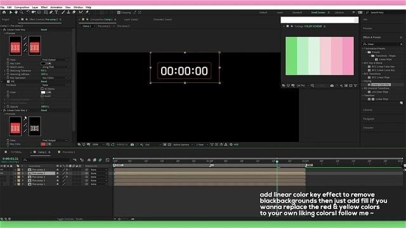Select the Puppet Pin tool
The height and width of the screenshot is (228, 406).
coord(87,12)
